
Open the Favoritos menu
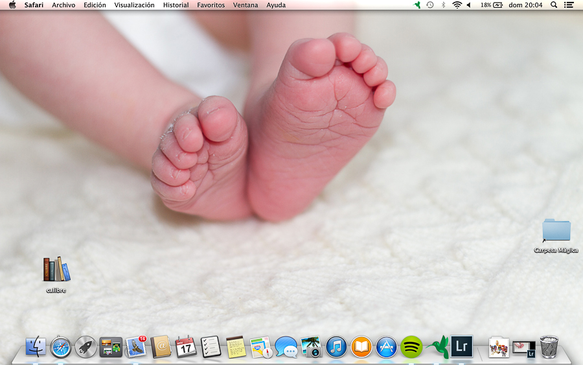[211, 5]
